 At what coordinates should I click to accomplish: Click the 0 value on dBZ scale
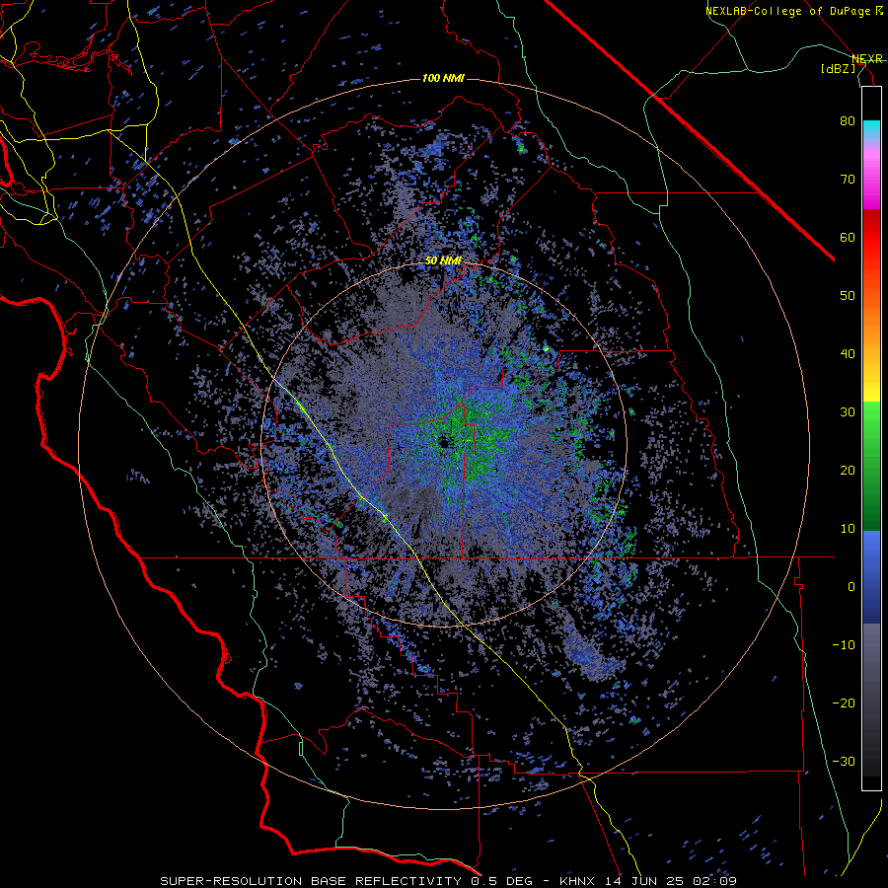point(851,587)
